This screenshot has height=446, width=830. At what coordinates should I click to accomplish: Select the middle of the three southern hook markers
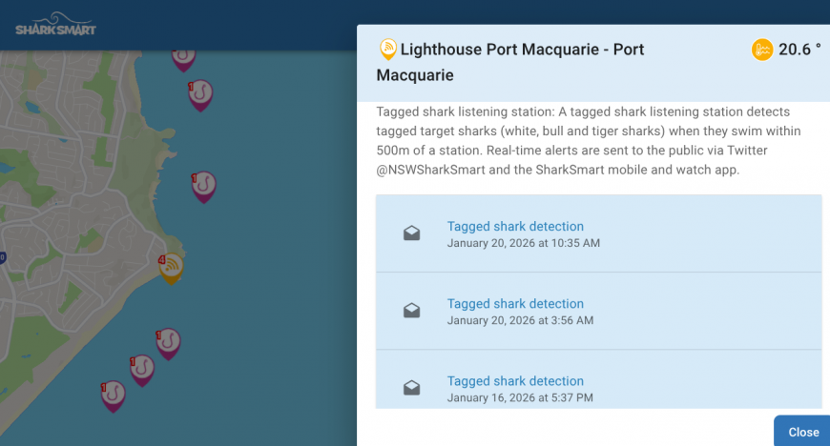point(142,369)
